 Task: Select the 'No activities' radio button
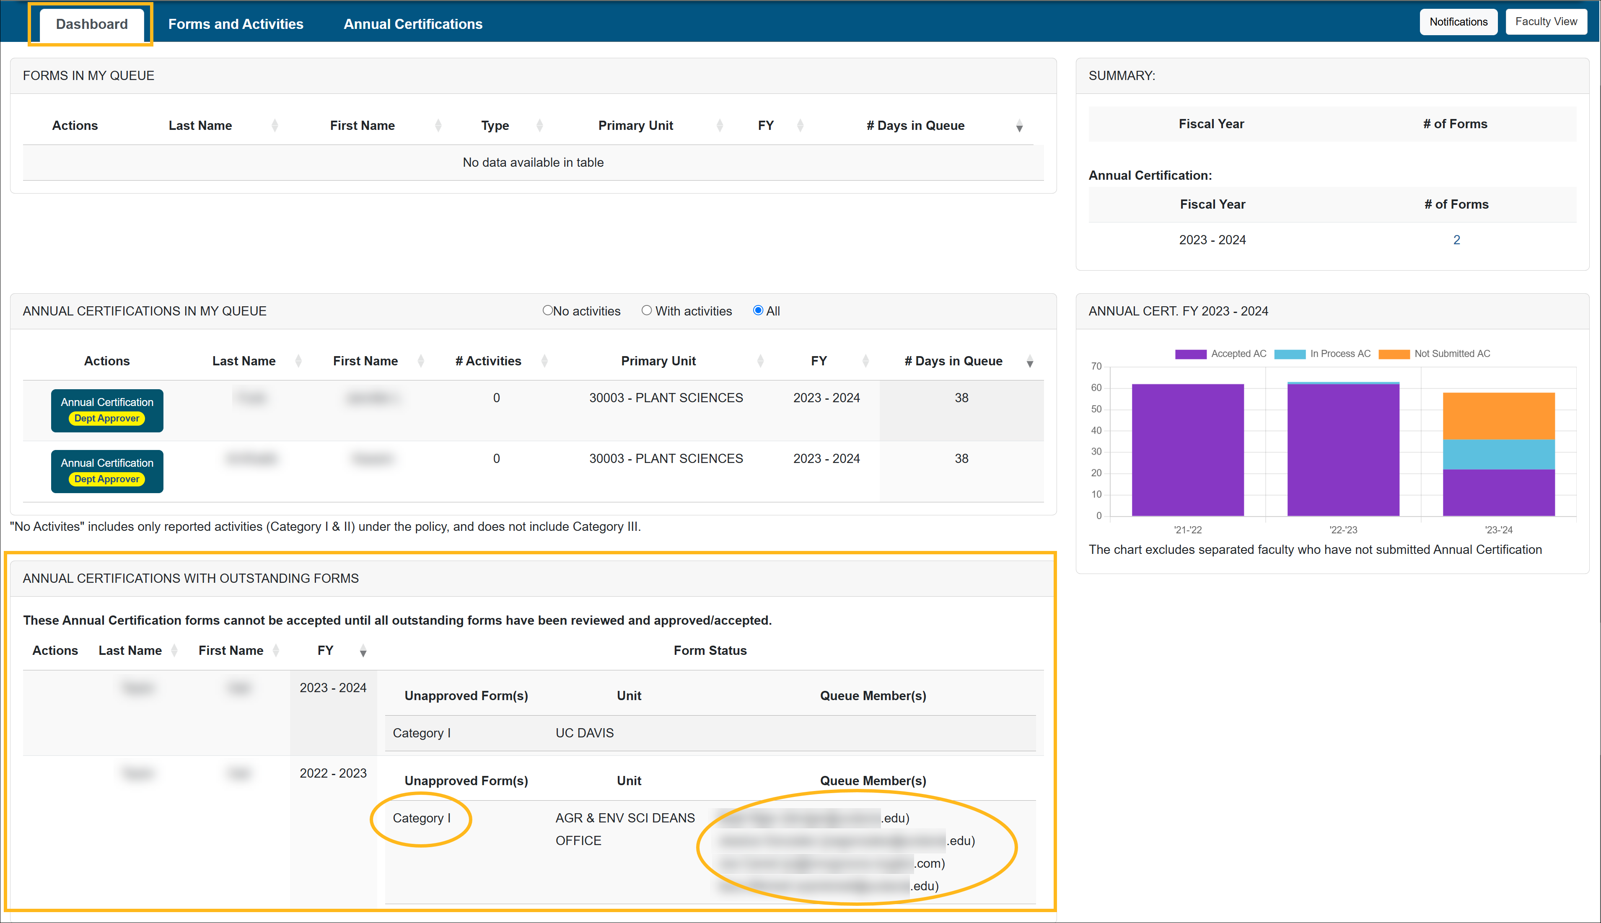pyautogui.click(x=547, y=311)
